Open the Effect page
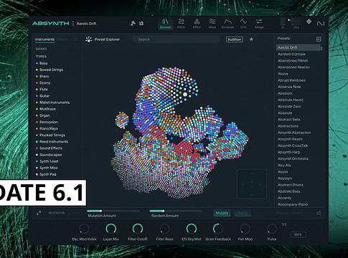The image size is (348, 258). (197, 24)
